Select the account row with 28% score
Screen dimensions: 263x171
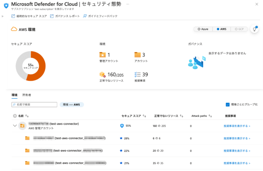69,138
